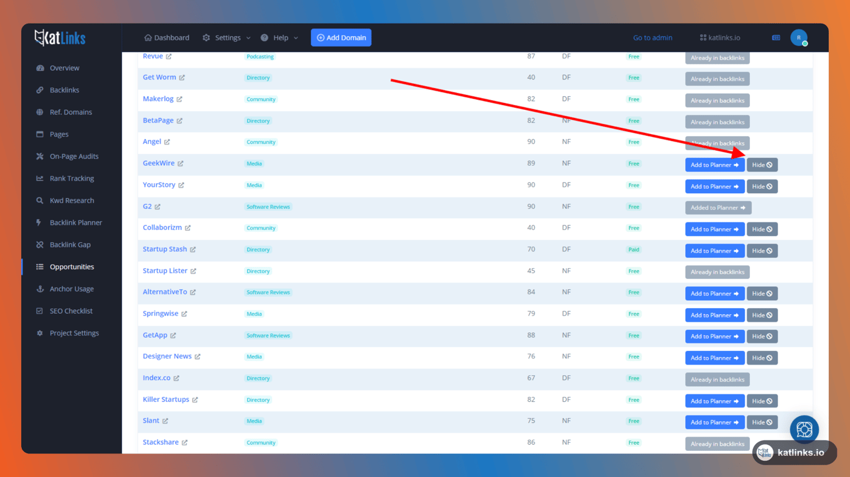Open Project Settings in the sidebar
The height and width of the screenshot is (477, 850).
[x=74, y=333]
